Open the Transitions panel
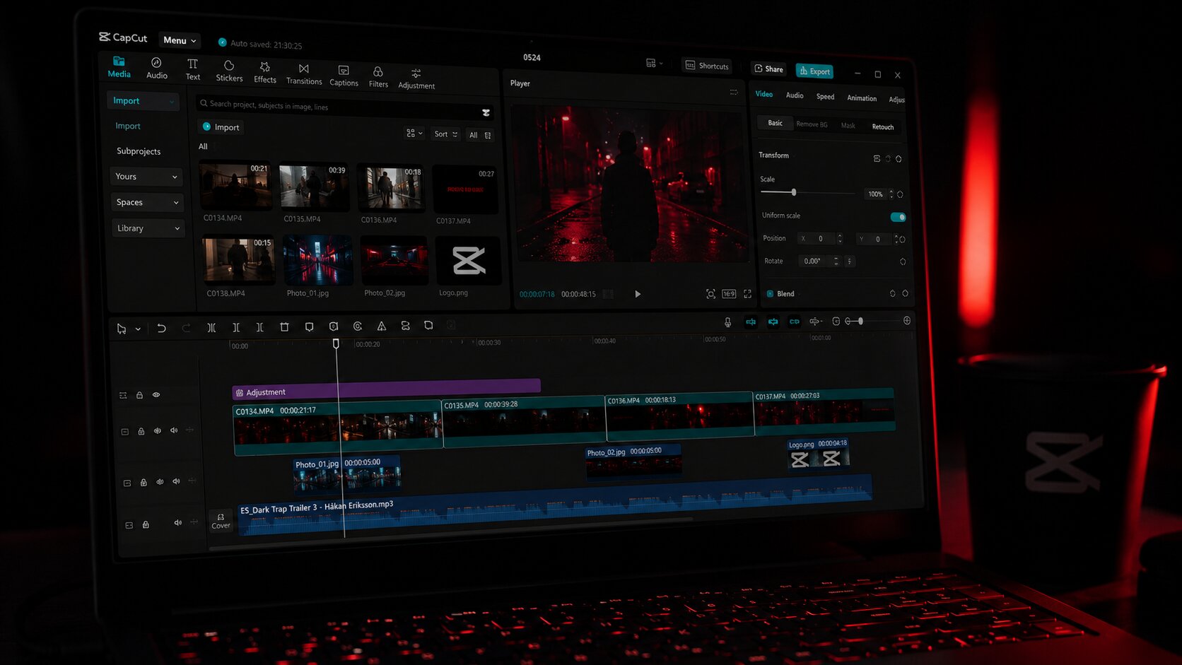 pyautogui.click(x=304, y=74)
